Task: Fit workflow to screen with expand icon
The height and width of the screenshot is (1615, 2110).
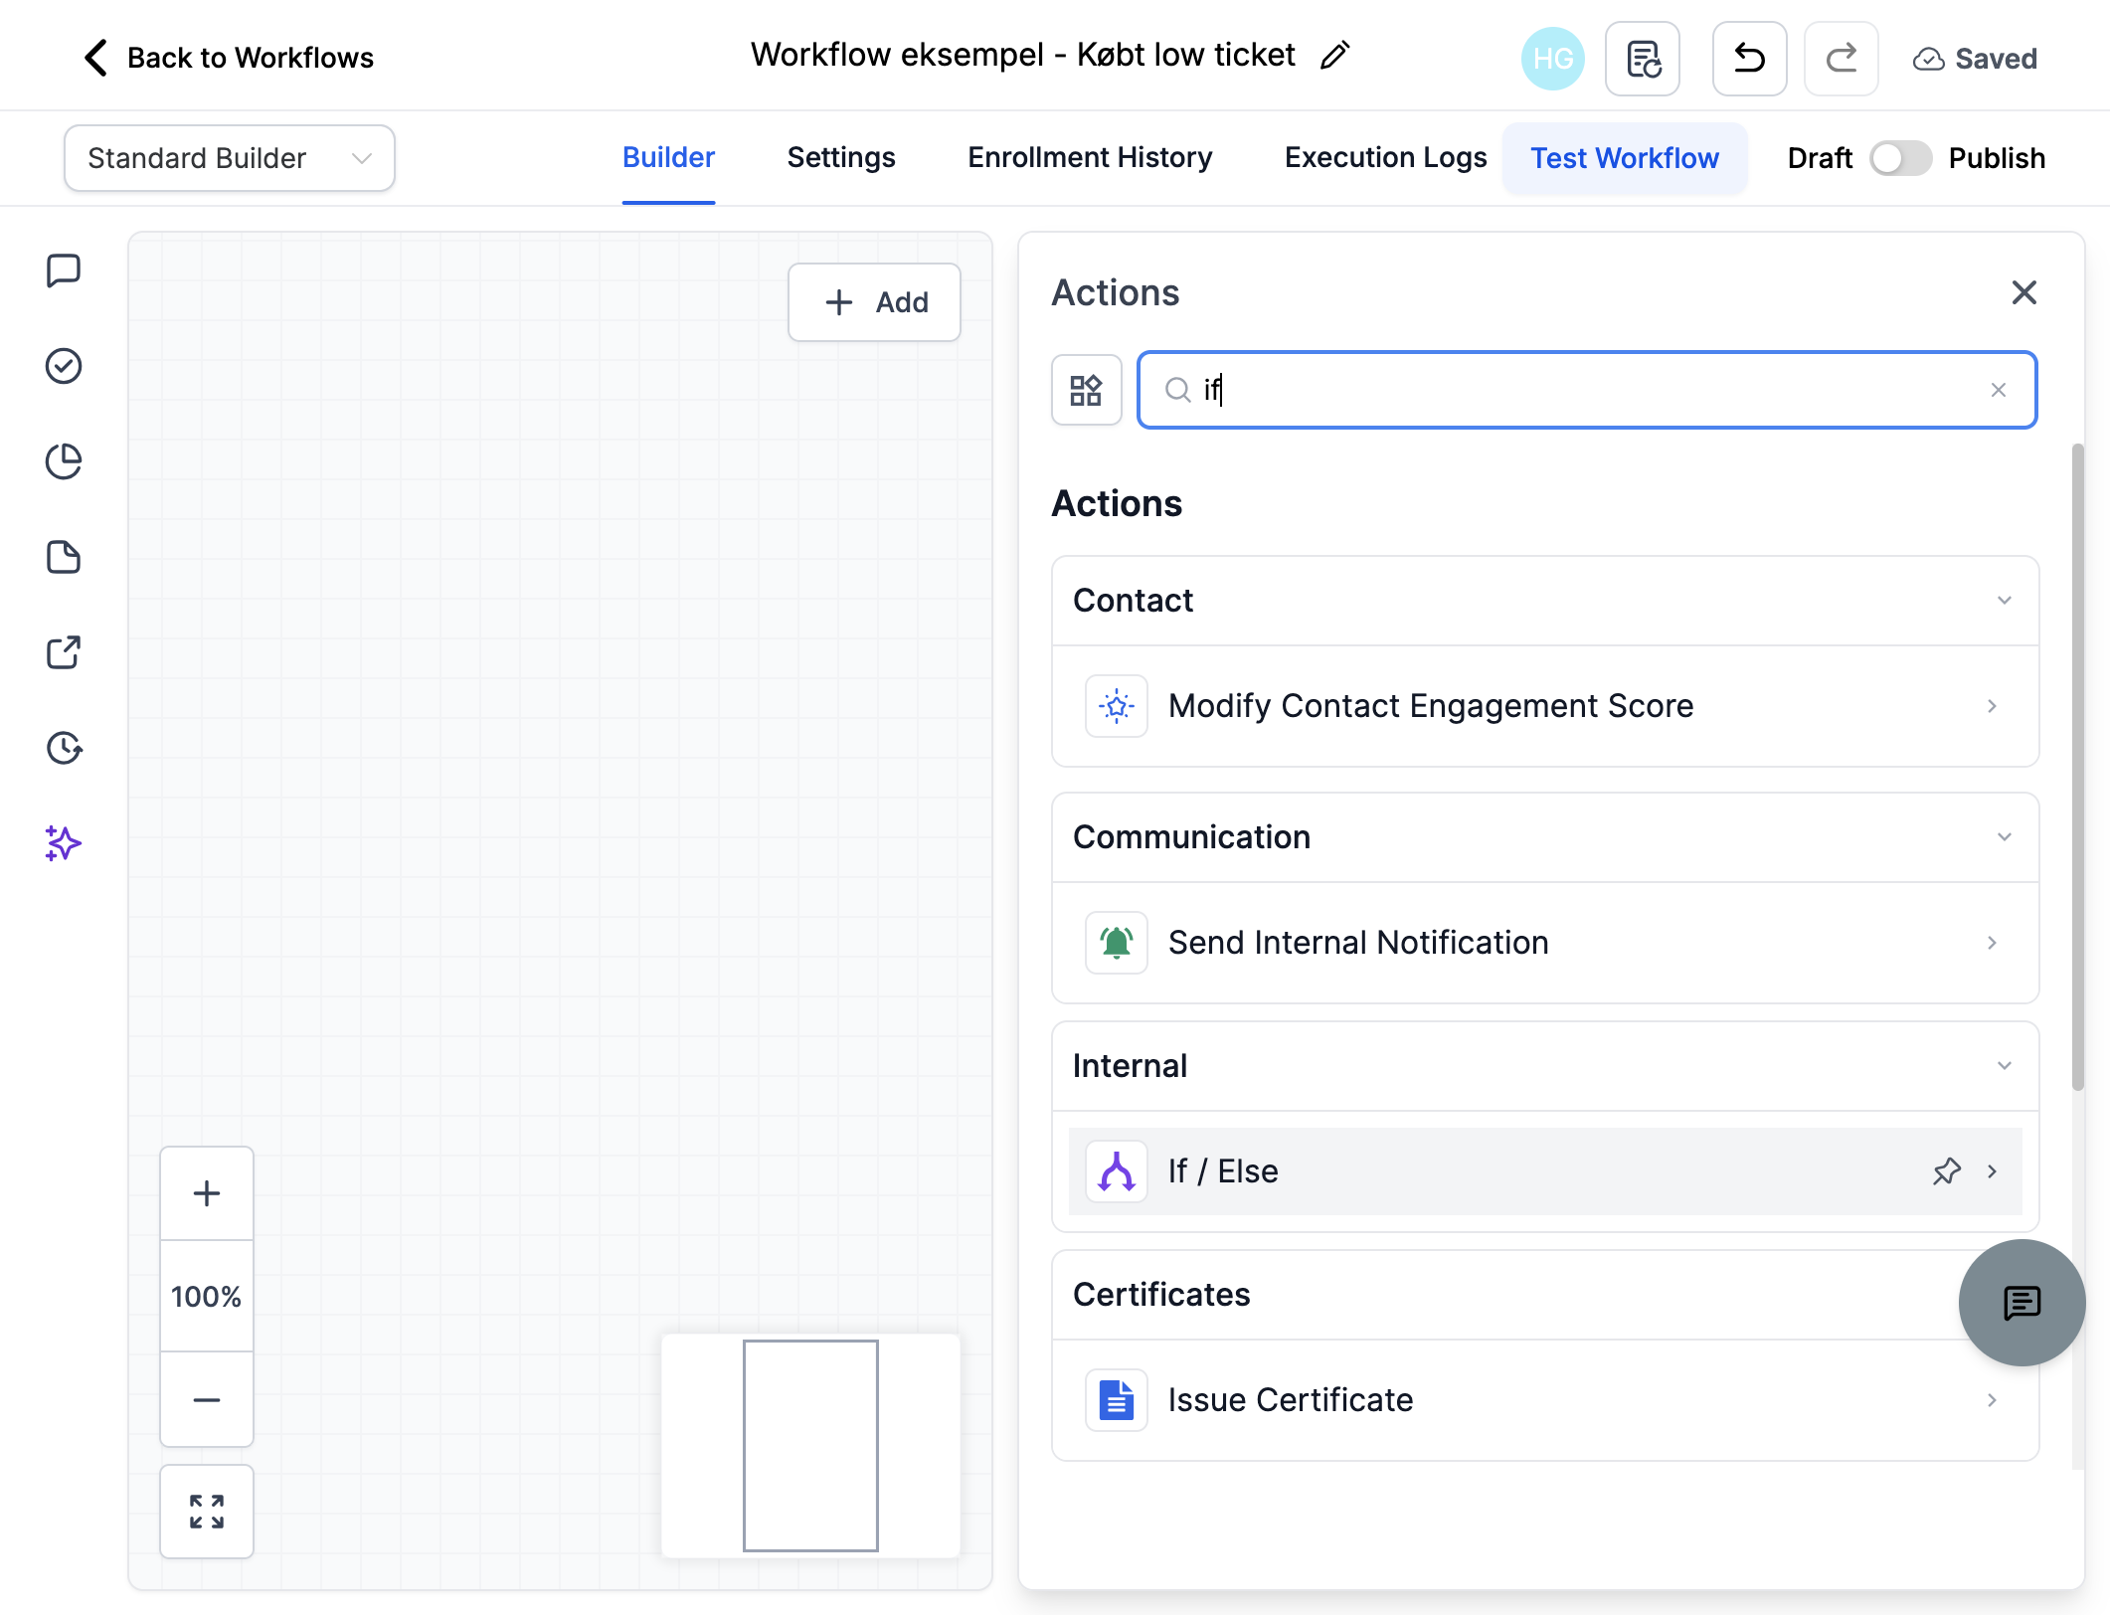Action: tap(207, 1512)
